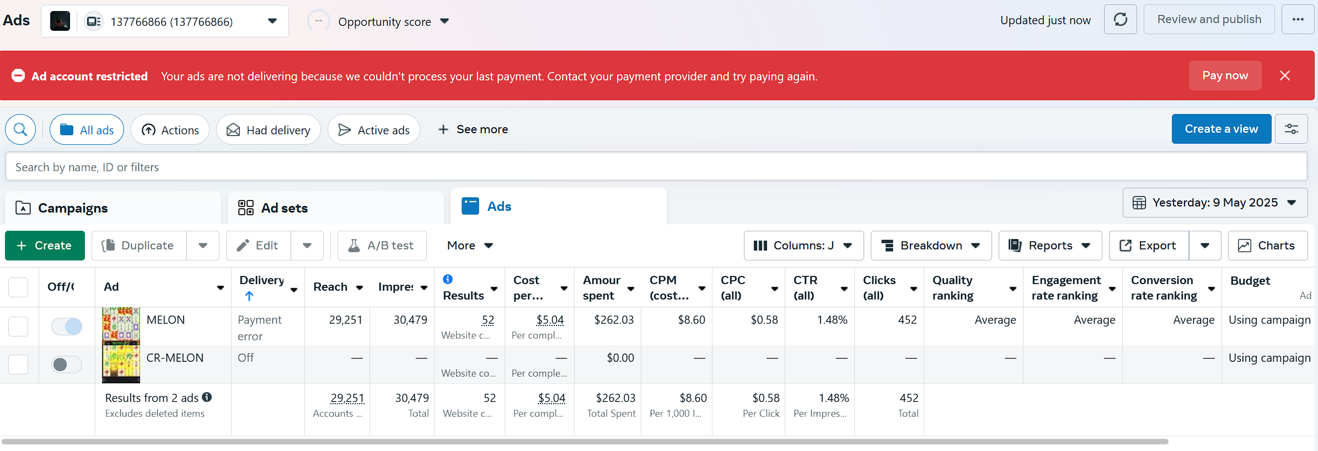Click the refresh data icon
Viewport: 1318px width, 451px height.
(x=1120, y=20)
